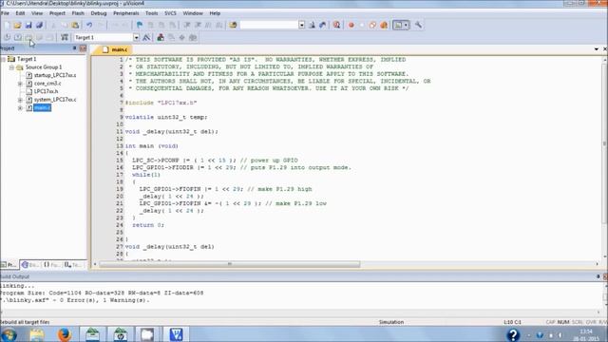Select main.c in the project tree
608x342 pixels.
pyautogui.click(x=42, y=107)
